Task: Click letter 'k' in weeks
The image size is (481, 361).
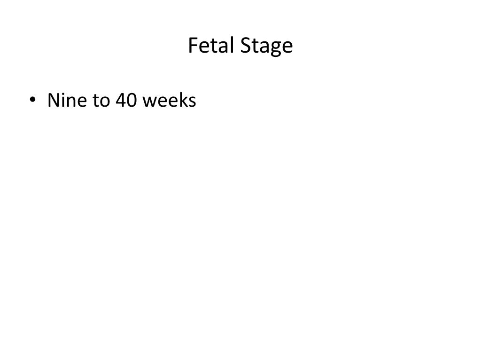Action: (x=184, y=100)
